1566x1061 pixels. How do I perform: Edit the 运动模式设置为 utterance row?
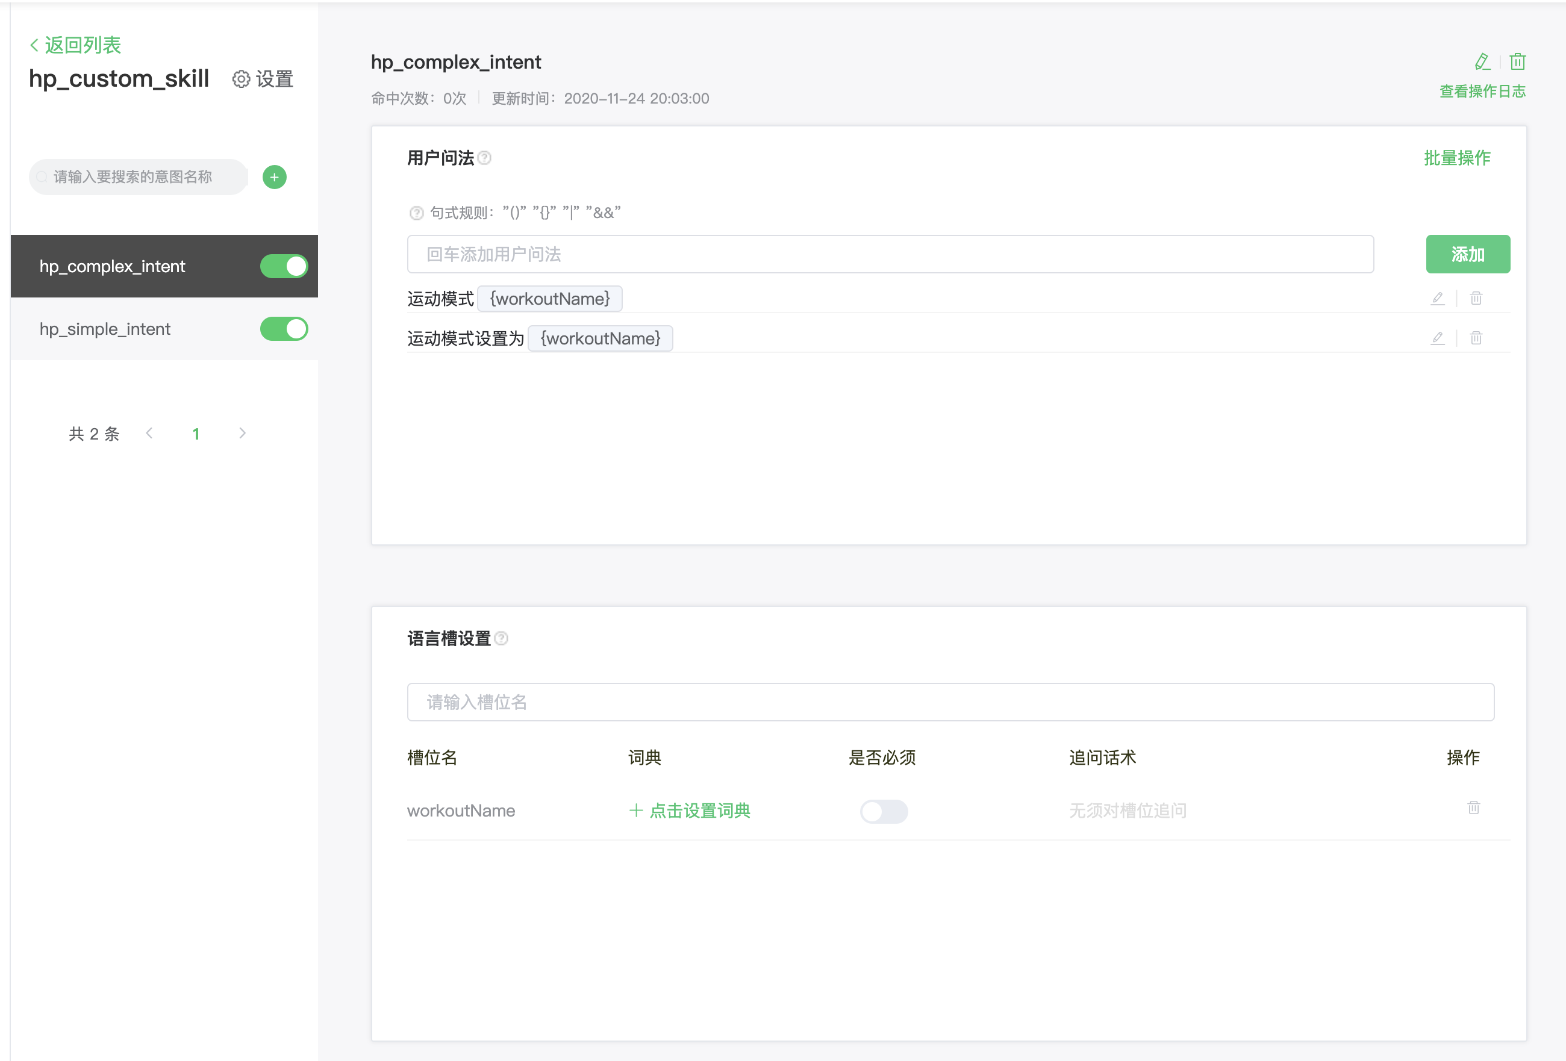[1437, 338]
